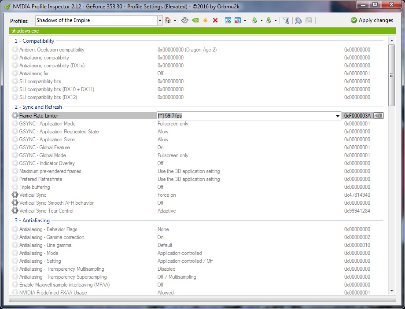Click the Adaptive value for Tear Control

[166, 211]
